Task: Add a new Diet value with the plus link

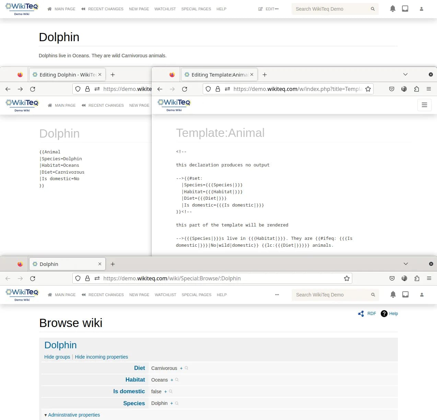Action: (181, 368)
